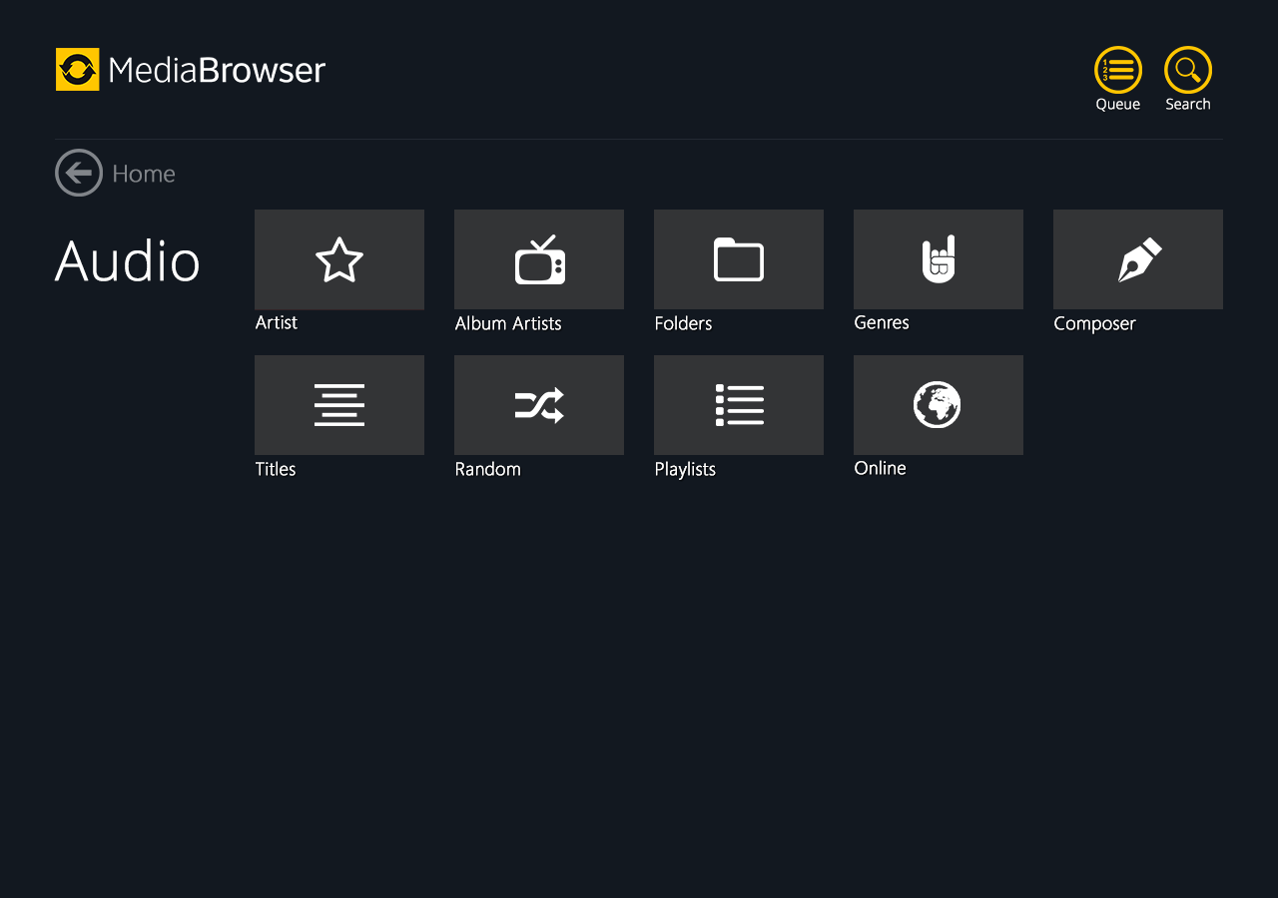
Task: Open the Queue circular icon
Action: point(1118,70)
